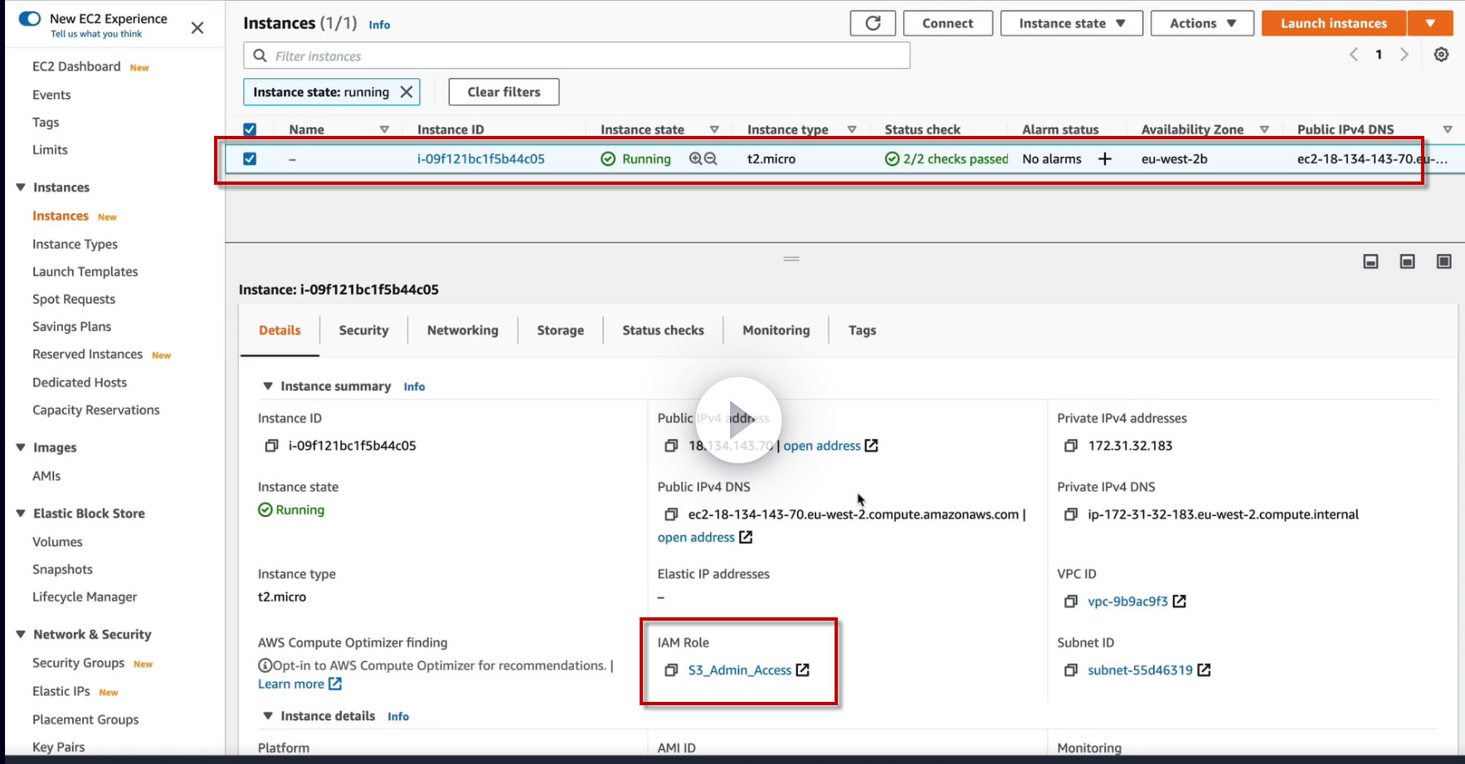Toggle the New EC2 Experience switch
Viewport: 1465px width, 764px height.
click(30, 18)
